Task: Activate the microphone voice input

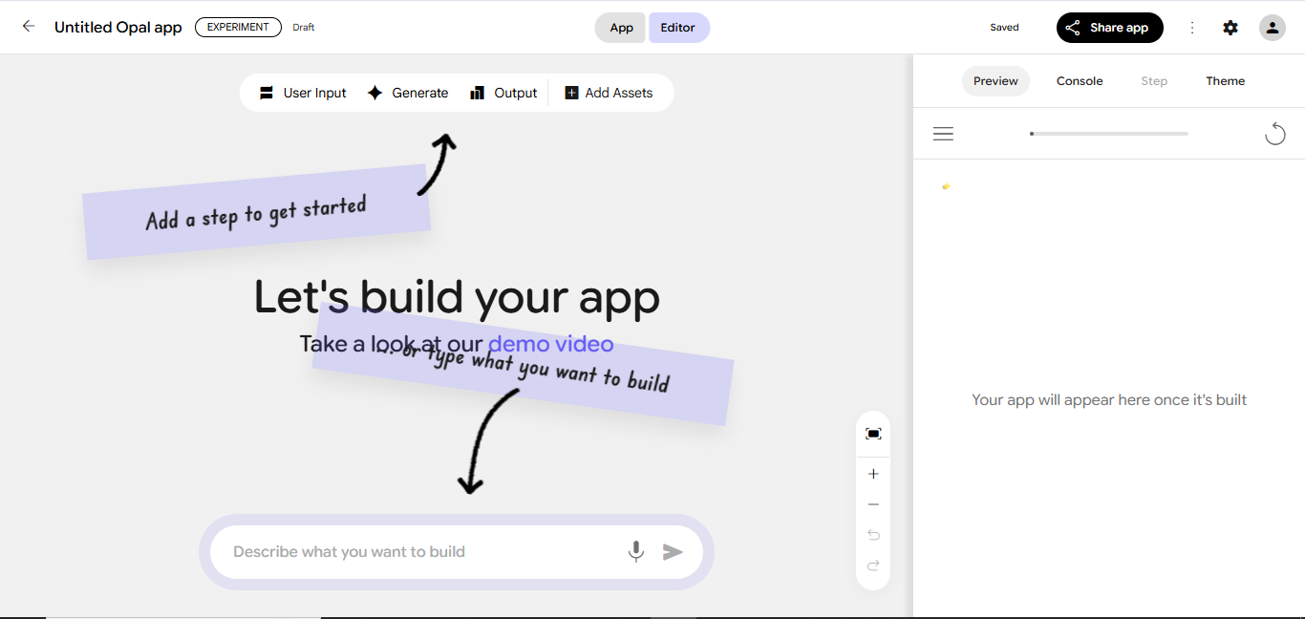Action: [635, 551]
